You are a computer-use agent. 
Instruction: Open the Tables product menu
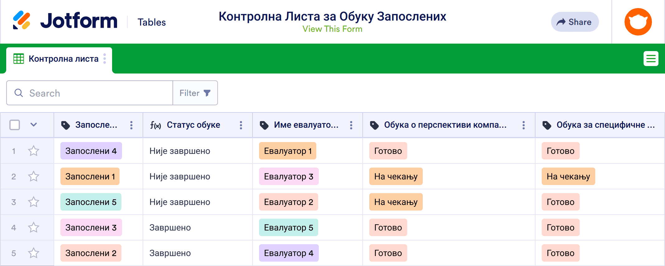tap(152, 22)
